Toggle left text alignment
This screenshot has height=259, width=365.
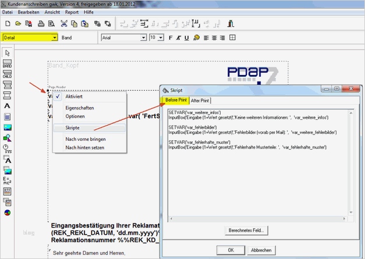click(x=206, y=38)
